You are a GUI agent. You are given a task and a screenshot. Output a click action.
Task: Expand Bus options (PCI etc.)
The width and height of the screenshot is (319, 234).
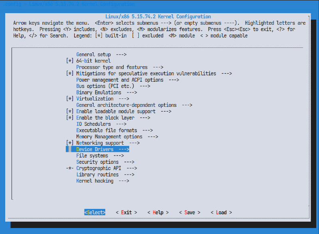113,86
